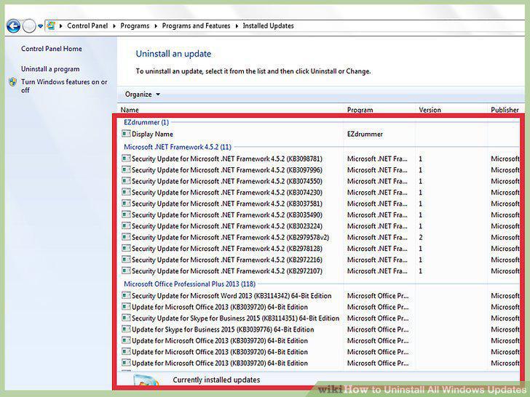Collapse the EZdrummer (1) group
530x397 pixels.
[x=146, y=122]
